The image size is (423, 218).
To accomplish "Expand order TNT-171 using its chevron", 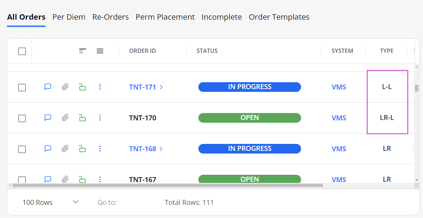I will 161,87.
